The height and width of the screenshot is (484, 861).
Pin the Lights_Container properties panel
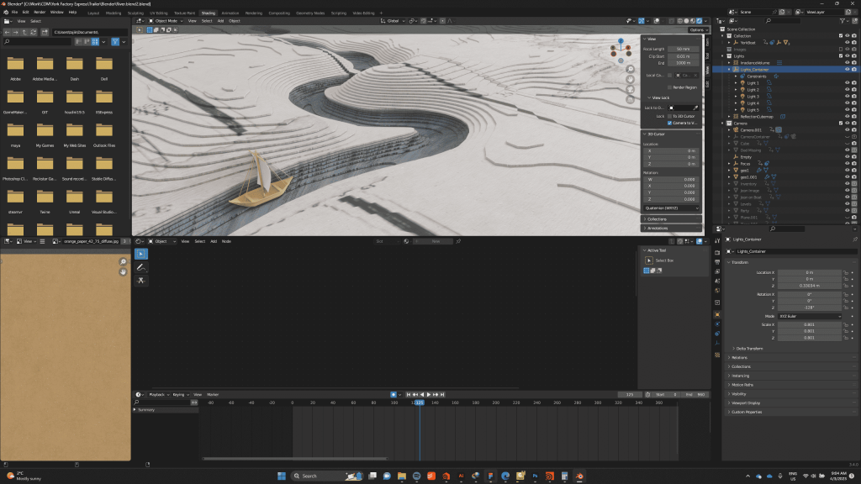pos(854,239)
